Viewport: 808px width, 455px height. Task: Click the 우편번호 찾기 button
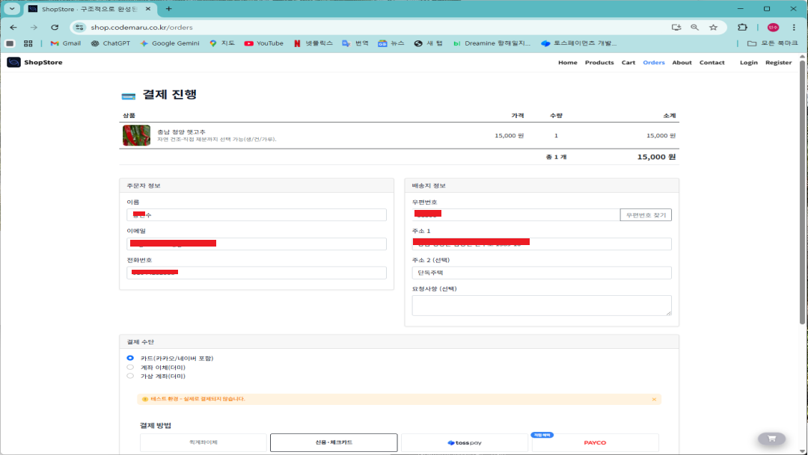pos(646,215)
